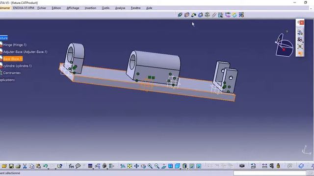Open the Snap icon dropdown arrow
The image size is (314, 176).
[303, 42]
